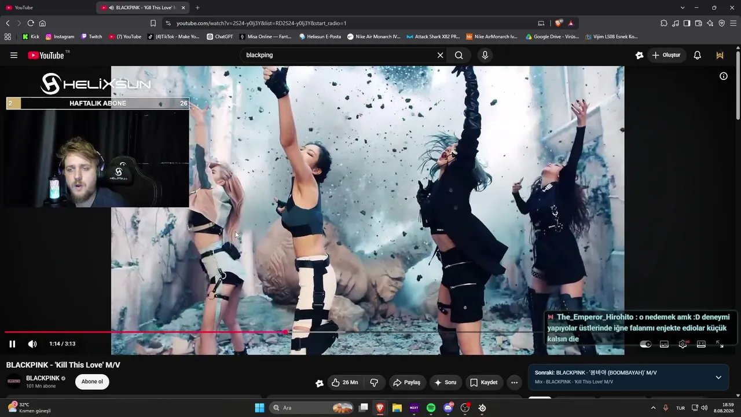This screenshot has width=741, height=417.
Task: Open the Leo AI sparkle icon
Action: [x=710, y=23]
